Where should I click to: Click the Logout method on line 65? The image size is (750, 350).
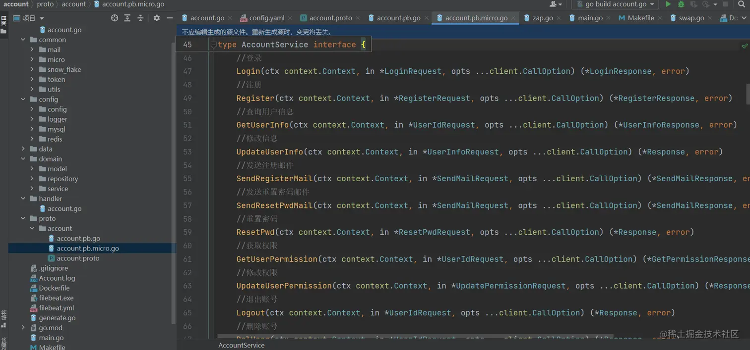[x=250, y=313]
